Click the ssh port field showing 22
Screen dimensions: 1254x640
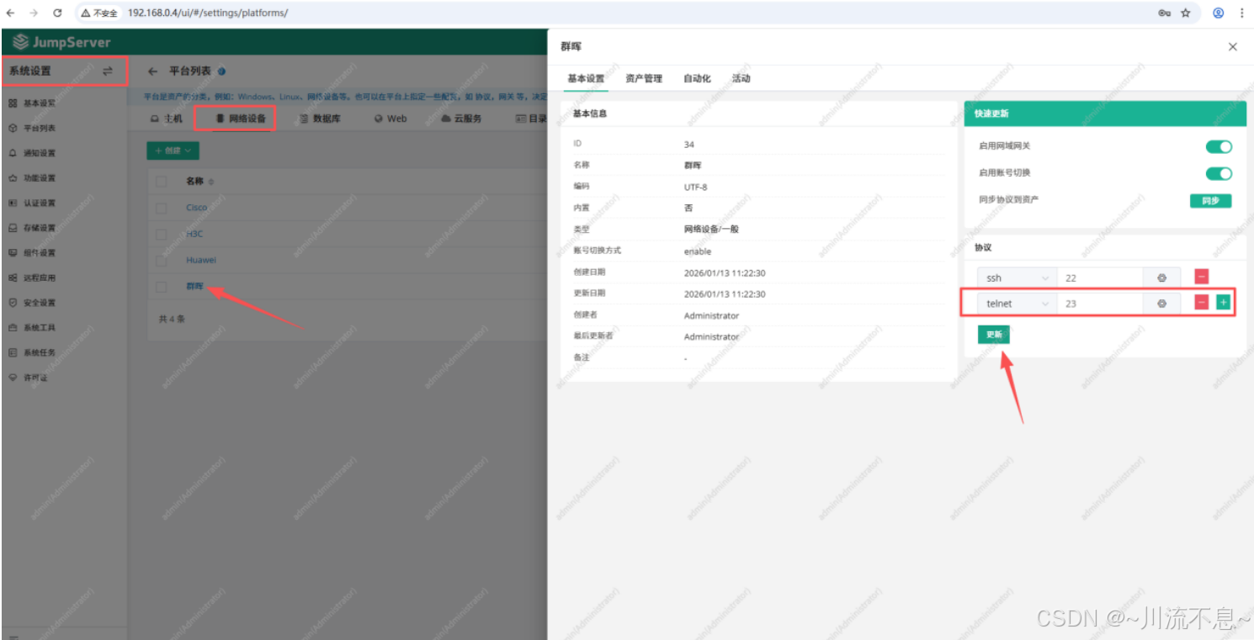1100,278
